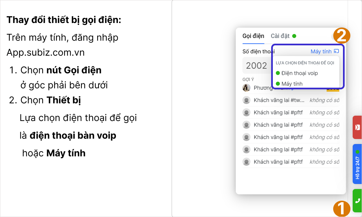The image size is (362, 217).
Task: Click the orange step 2 badge
Action: (x=341, y=36)
